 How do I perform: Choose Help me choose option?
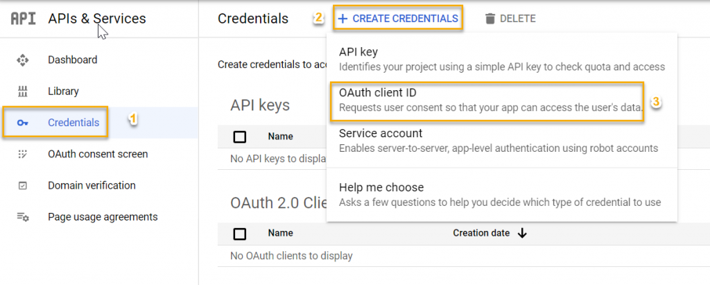tap(502, 194)
